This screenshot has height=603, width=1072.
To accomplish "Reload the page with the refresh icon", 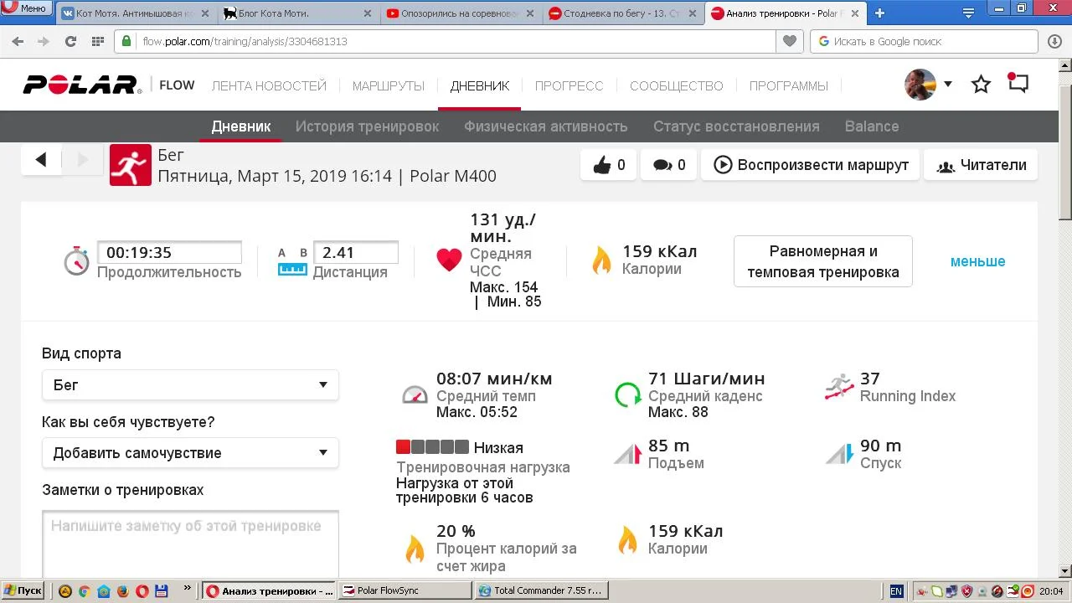I will coord(70,41).
